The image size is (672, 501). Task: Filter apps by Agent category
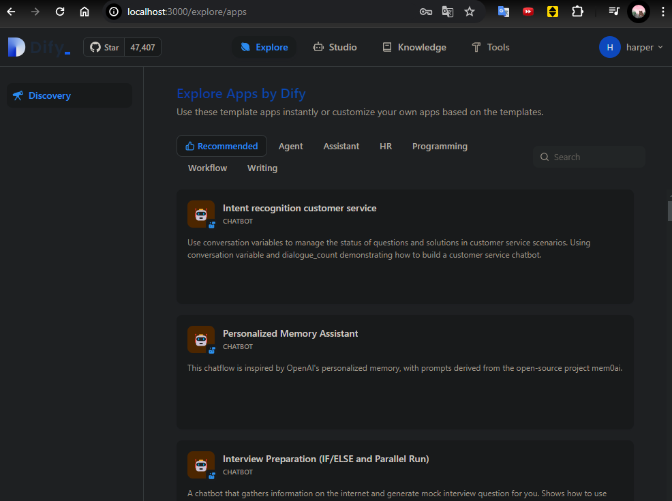pyautogui.click(x=290, y=146)
